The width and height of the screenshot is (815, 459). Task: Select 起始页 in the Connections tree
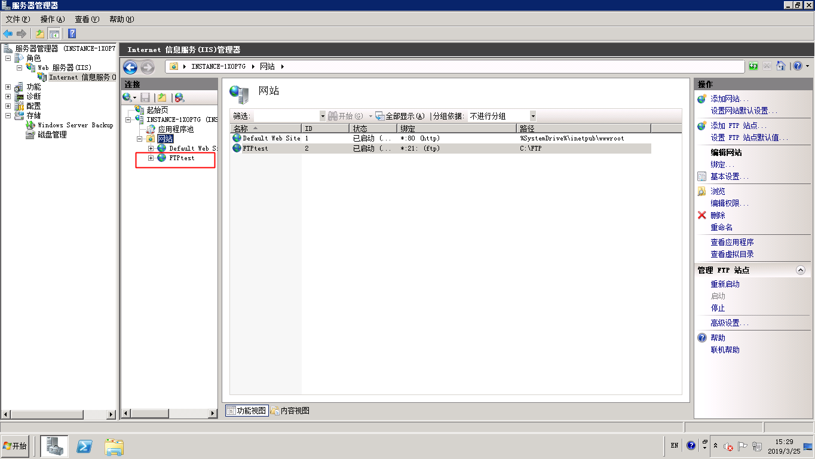[157, 110]
